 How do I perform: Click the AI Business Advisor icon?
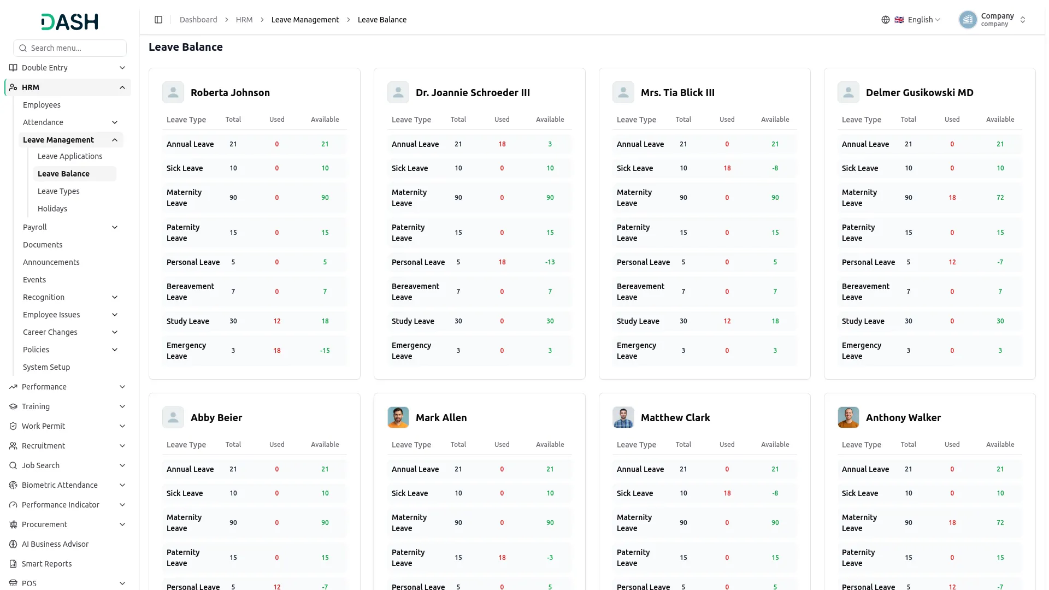pyautogui.click(x=13, y=544)
